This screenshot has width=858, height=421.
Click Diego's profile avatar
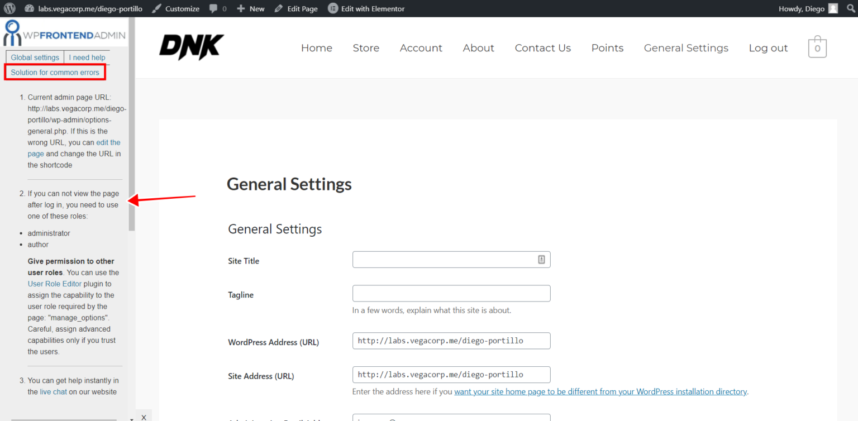832,8
